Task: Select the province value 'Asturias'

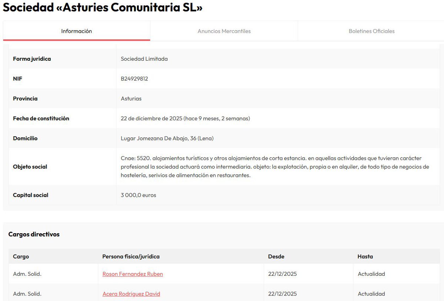Action: point(131,98)
